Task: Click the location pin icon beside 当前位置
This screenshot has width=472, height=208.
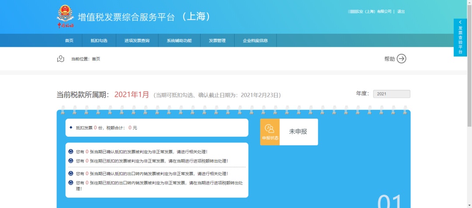Action: tap(61, 59)
